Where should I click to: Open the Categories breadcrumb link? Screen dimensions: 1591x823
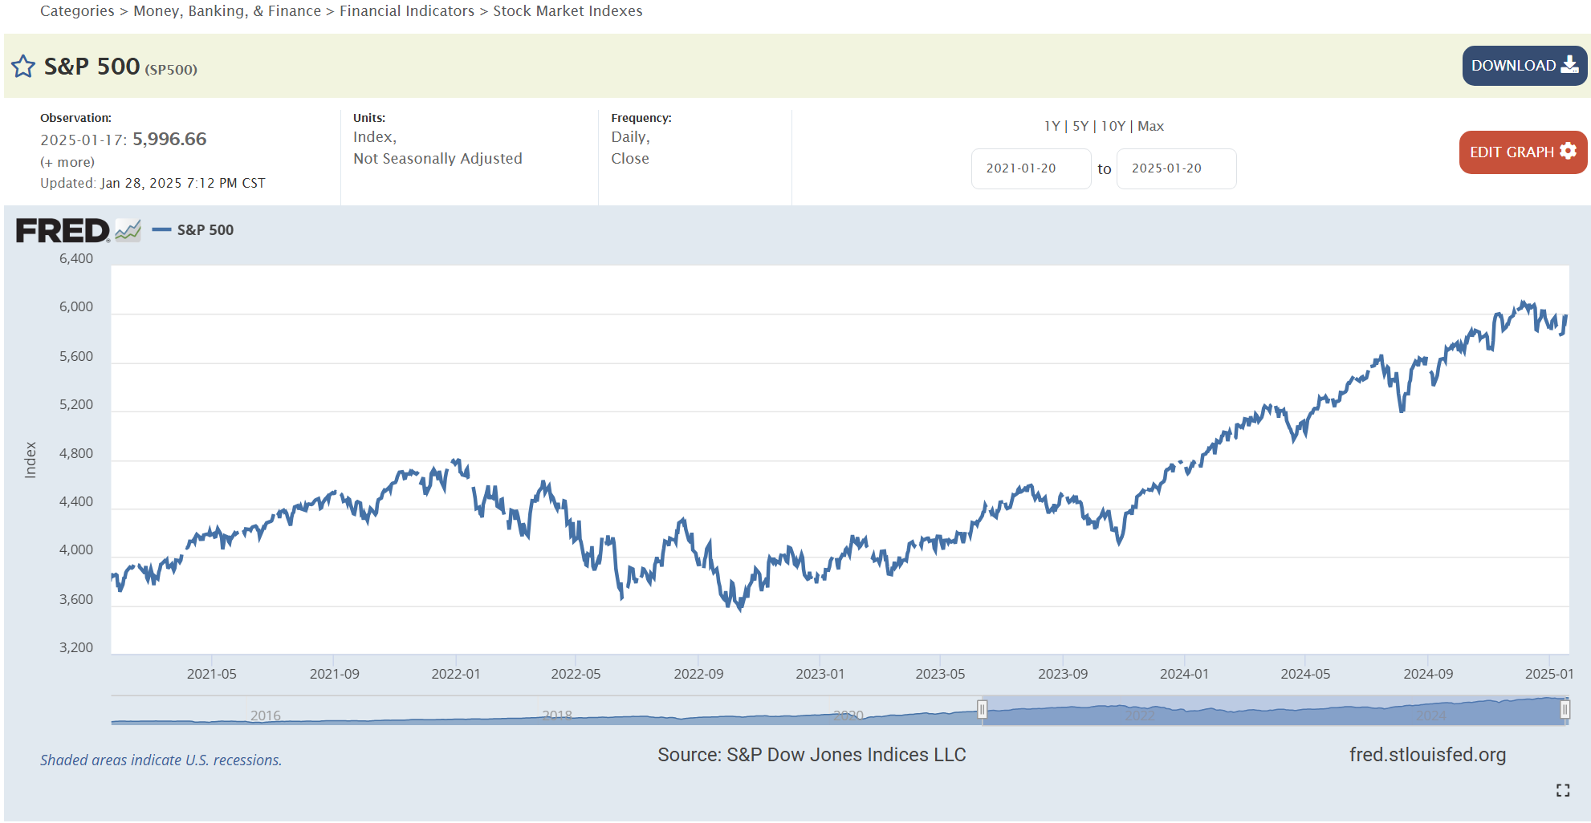coord(77,11)
